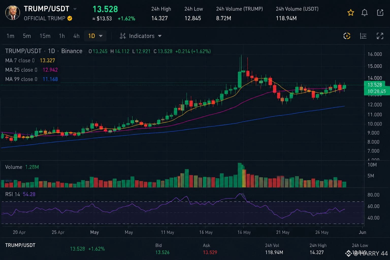
Task: Select the 1h timeframe
Action: point(62,36)
